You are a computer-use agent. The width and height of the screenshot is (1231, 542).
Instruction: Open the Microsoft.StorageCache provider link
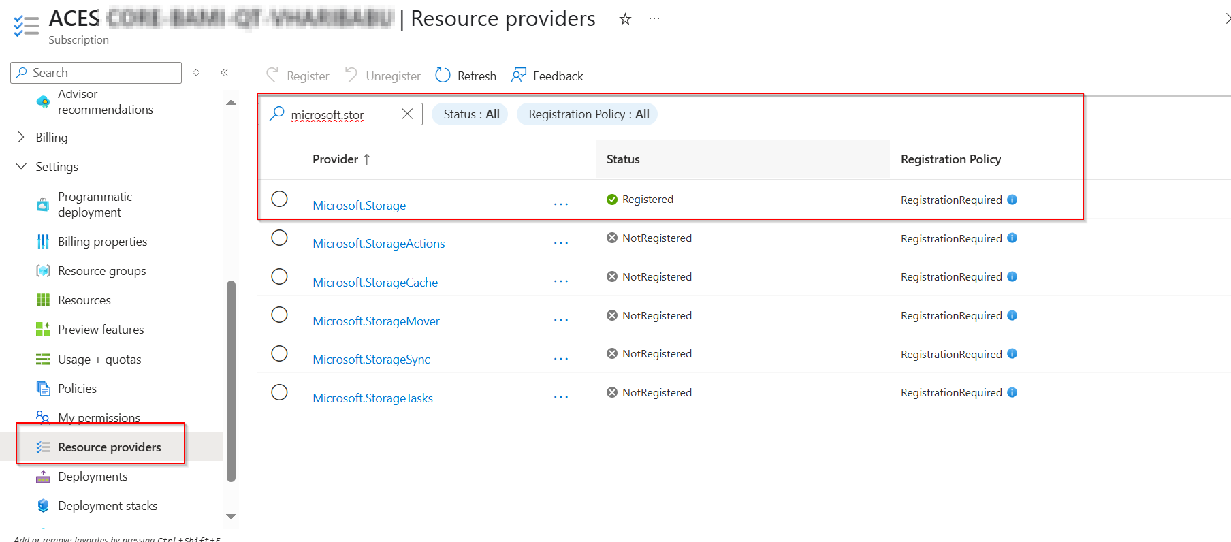click(375, 283)
